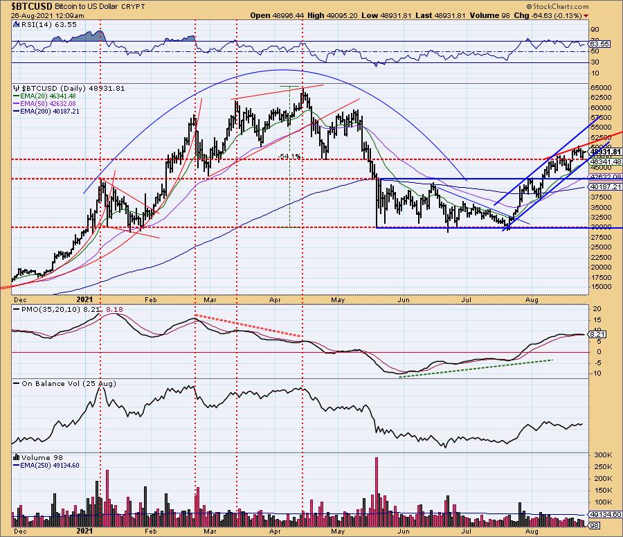The height and width of the screenshot is (537, 623).
Task: Click the 40187.21 price axis tag
Action: tap(606, 186)
